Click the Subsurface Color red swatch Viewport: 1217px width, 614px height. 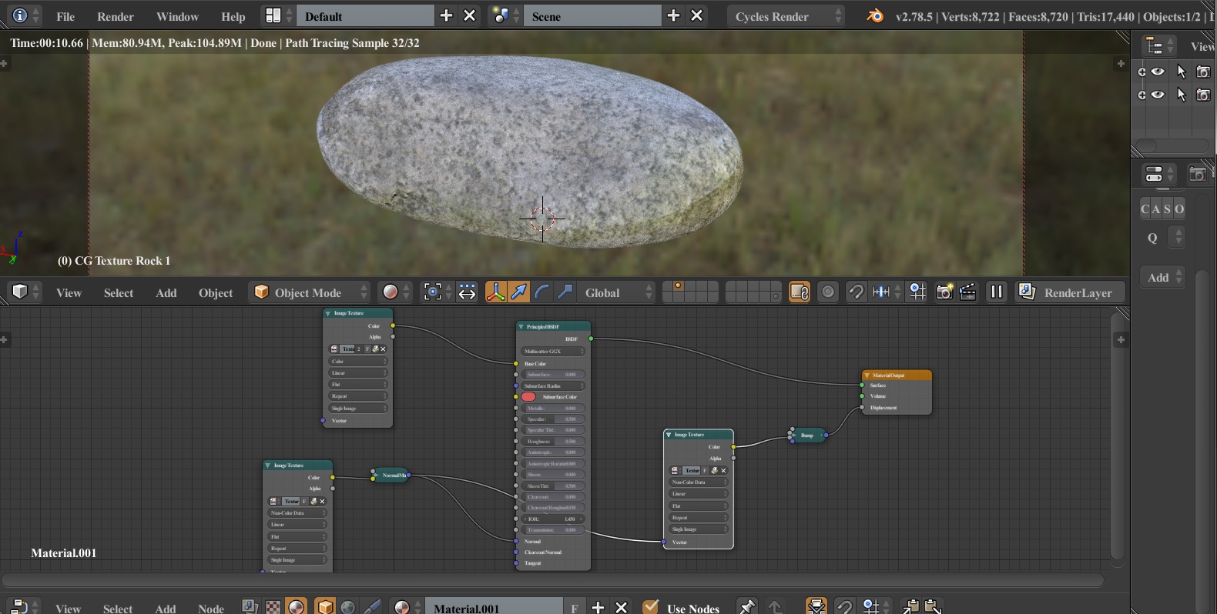pos(528,397)
